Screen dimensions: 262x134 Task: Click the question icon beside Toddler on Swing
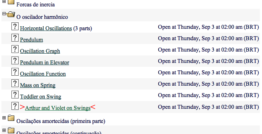tap(15, 95)
